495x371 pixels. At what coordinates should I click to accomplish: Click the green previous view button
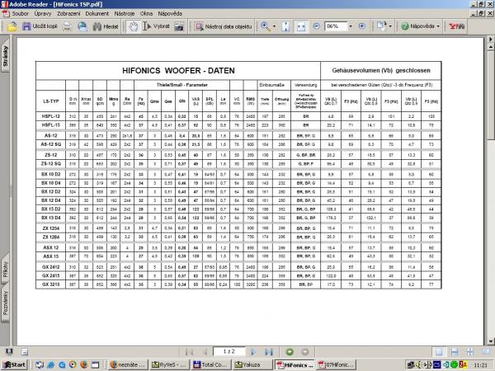(290, 352)
